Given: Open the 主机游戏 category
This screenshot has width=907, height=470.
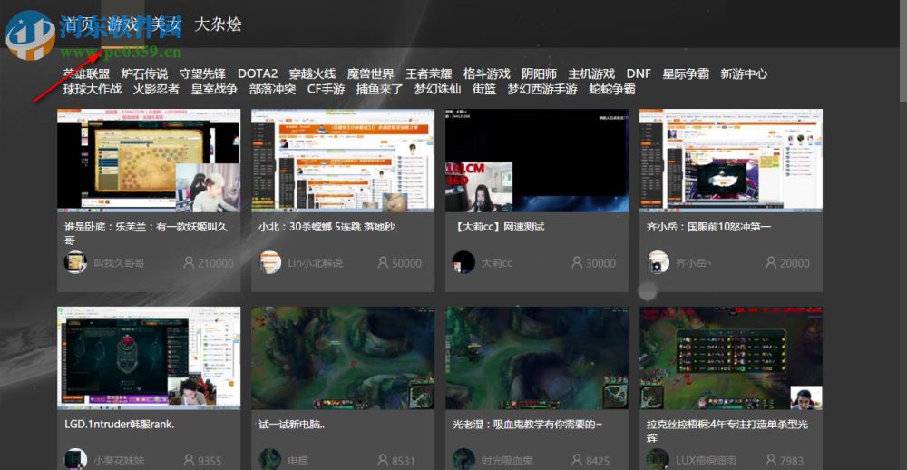Looking at the screenshot, I should (x=591, y=74).
